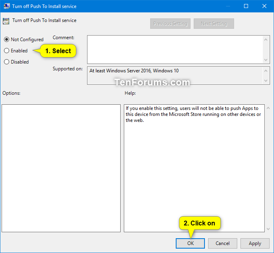Click the Apply button
This screenshot has height=253, width=274.
(255, 243)
